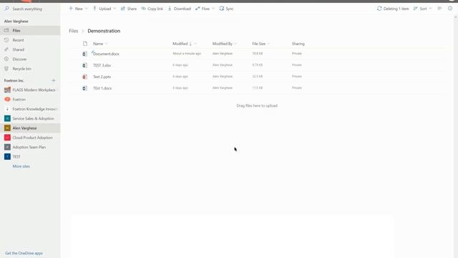Click the Demonstration breadcrumb
The image size is (458, 258).
point(104,31)
